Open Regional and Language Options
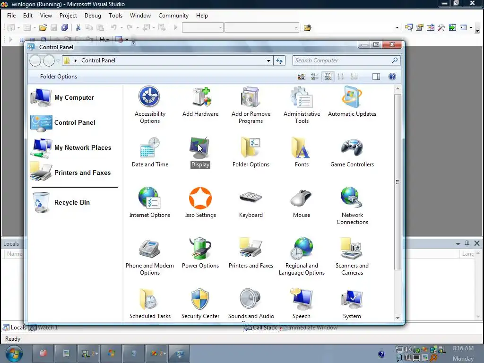484x363 pixels. pos(302,257)
